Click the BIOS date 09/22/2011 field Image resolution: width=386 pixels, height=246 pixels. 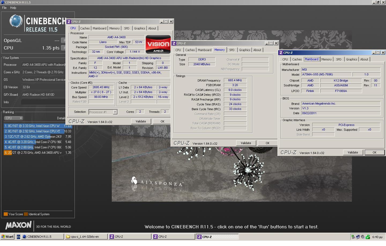point(341,113)
